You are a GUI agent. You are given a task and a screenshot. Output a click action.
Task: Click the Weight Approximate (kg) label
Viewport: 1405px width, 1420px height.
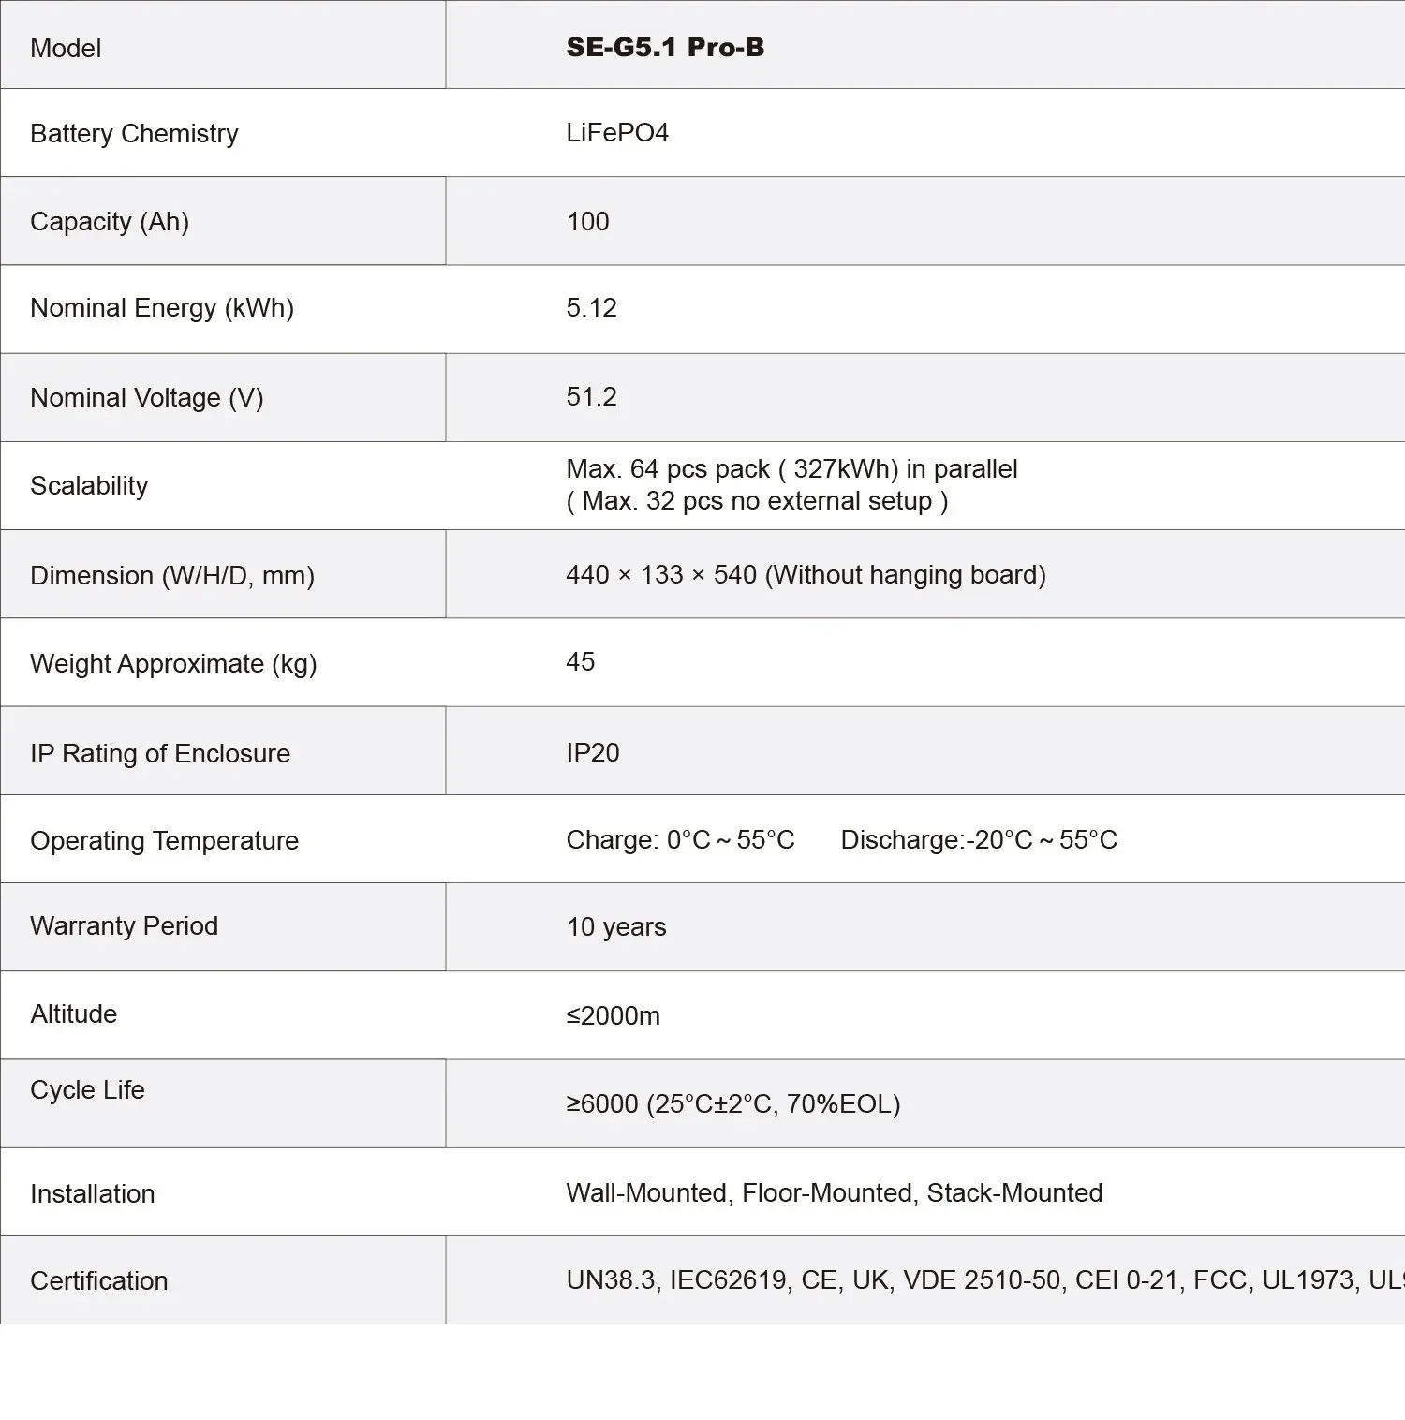point(173,664)
